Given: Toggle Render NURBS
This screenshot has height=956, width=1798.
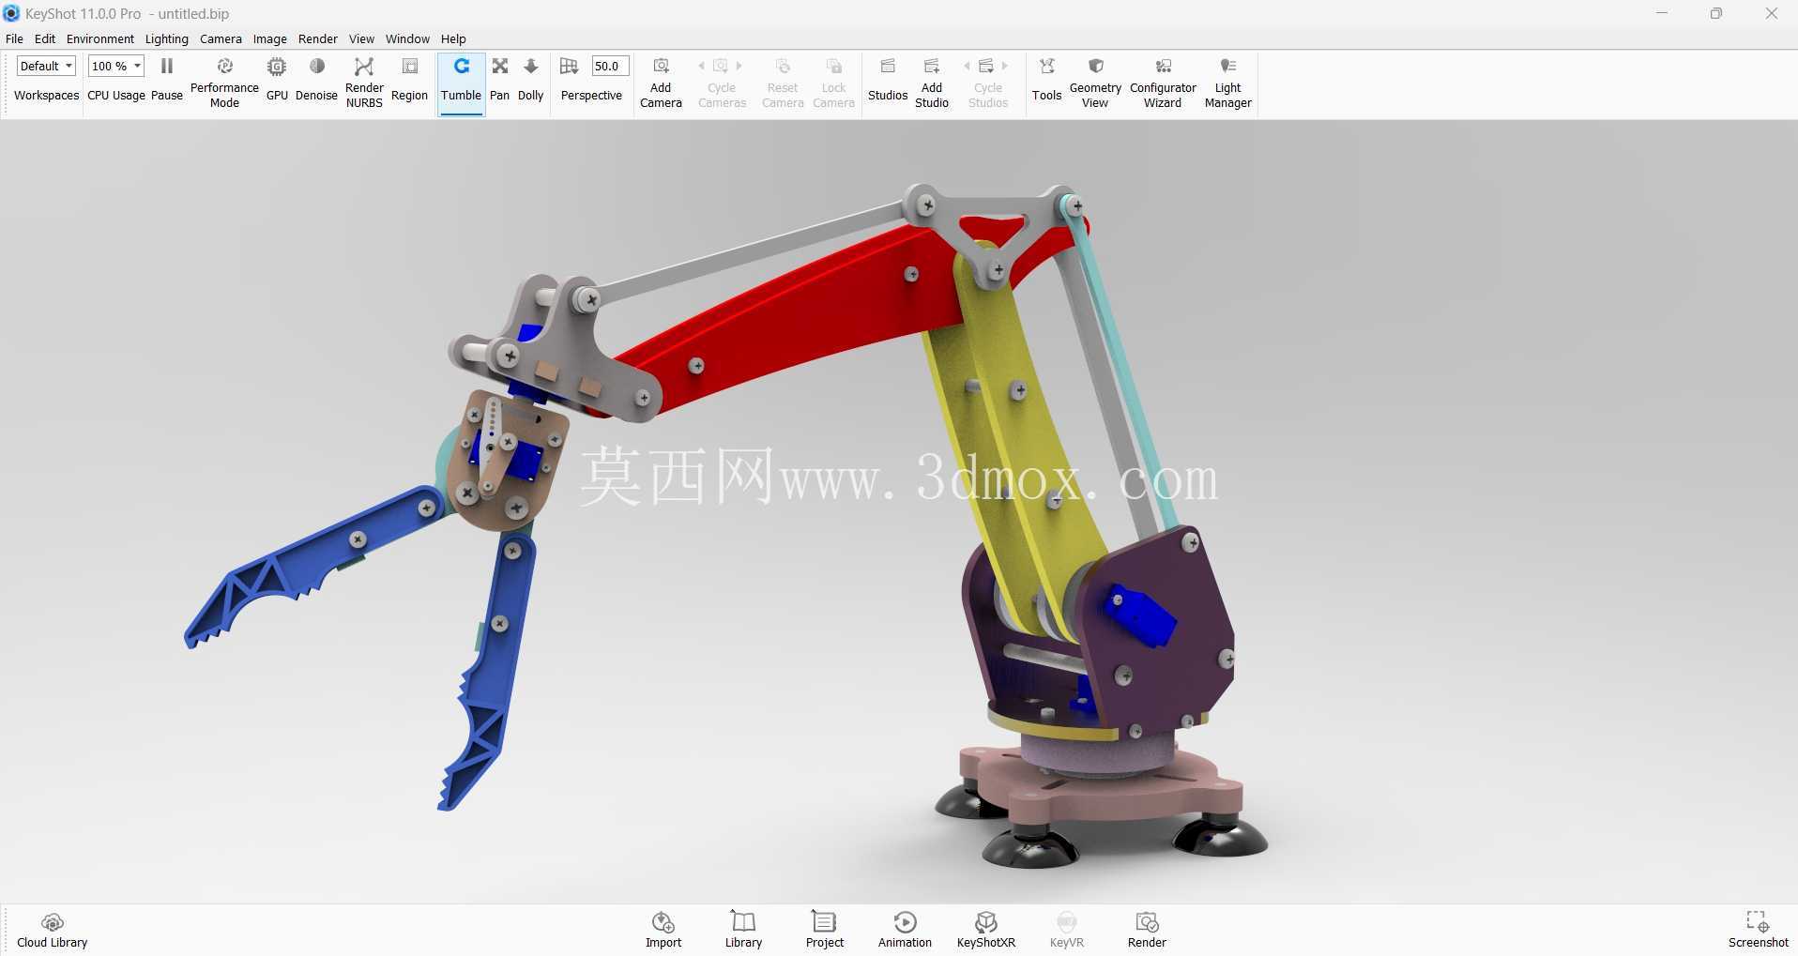Looking at the screenshot, I should point(364,81).
